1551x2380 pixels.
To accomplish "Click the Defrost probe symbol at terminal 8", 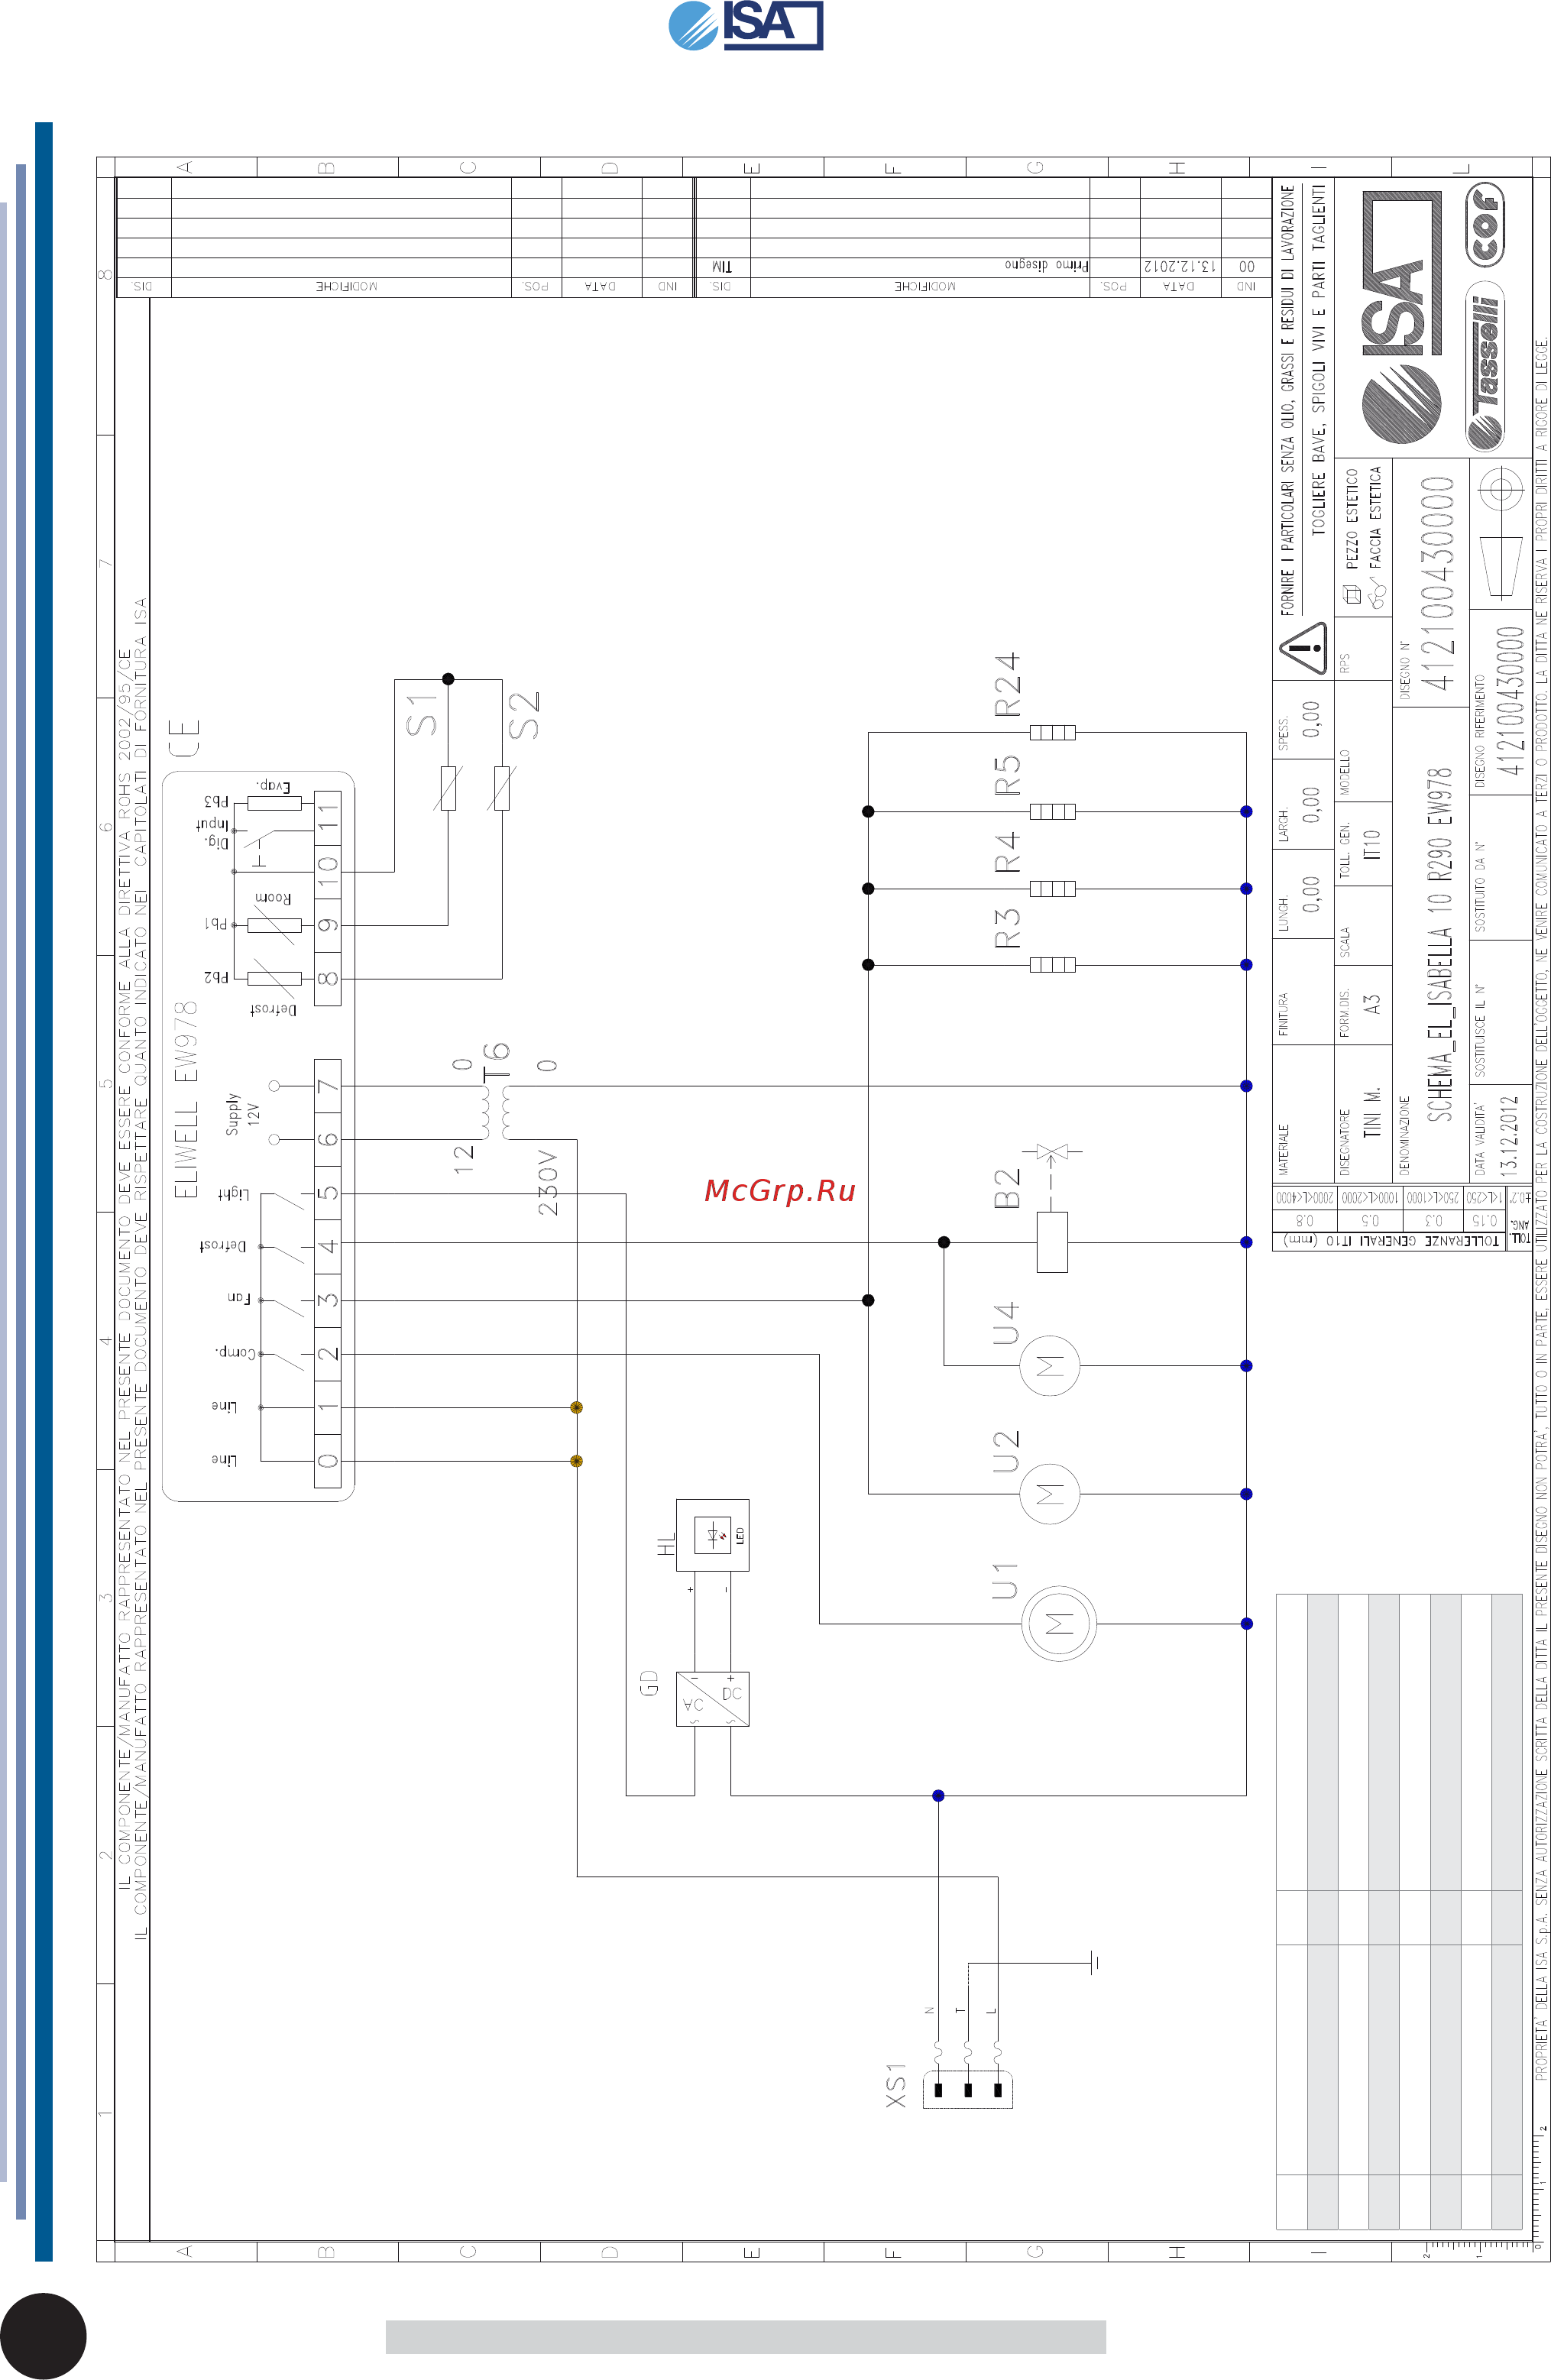I will (x=274, y=978).
